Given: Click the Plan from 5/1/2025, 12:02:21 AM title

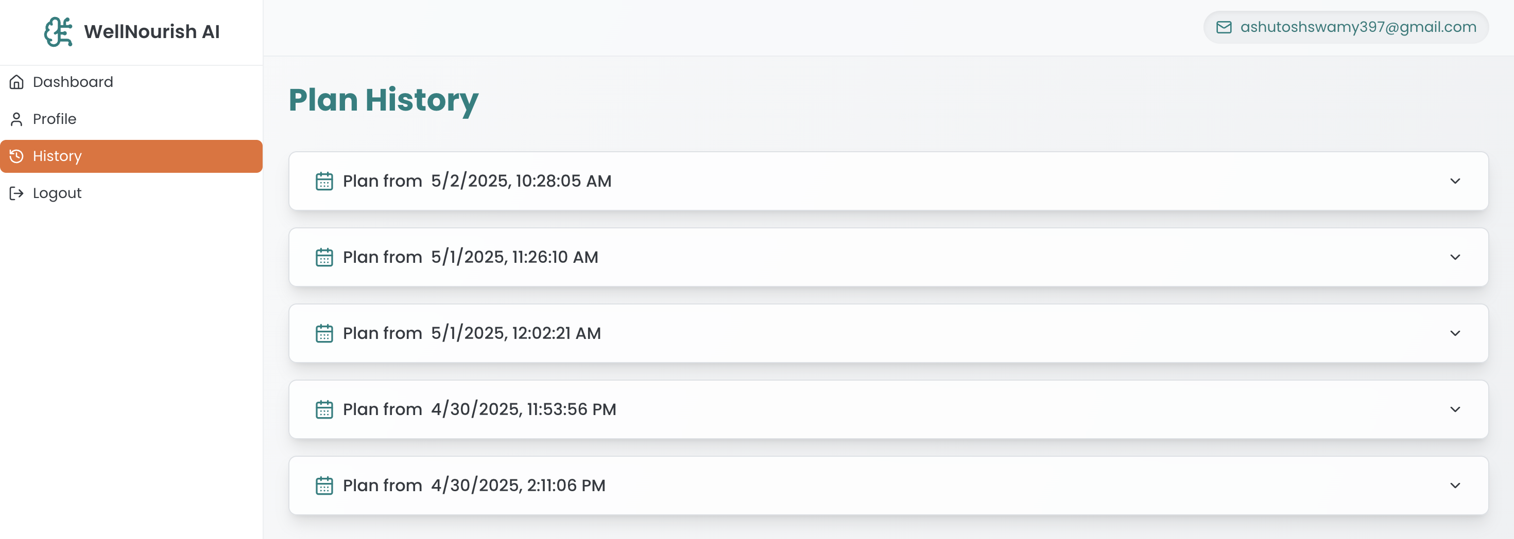Looking at the screenshot, I should click(x=471, y=333).
